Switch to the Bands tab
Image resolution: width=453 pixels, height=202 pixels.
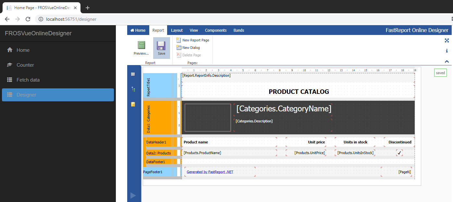point(239,30)
